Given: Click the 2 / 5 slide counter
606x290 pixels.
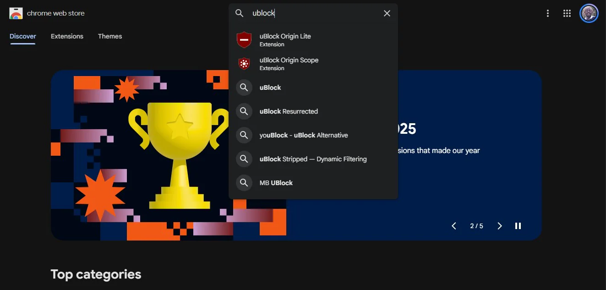Looking at the screenshot, I should tap(476, 226).
